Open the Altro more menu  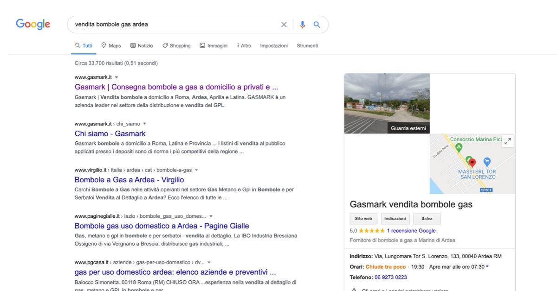pos(244,45)
